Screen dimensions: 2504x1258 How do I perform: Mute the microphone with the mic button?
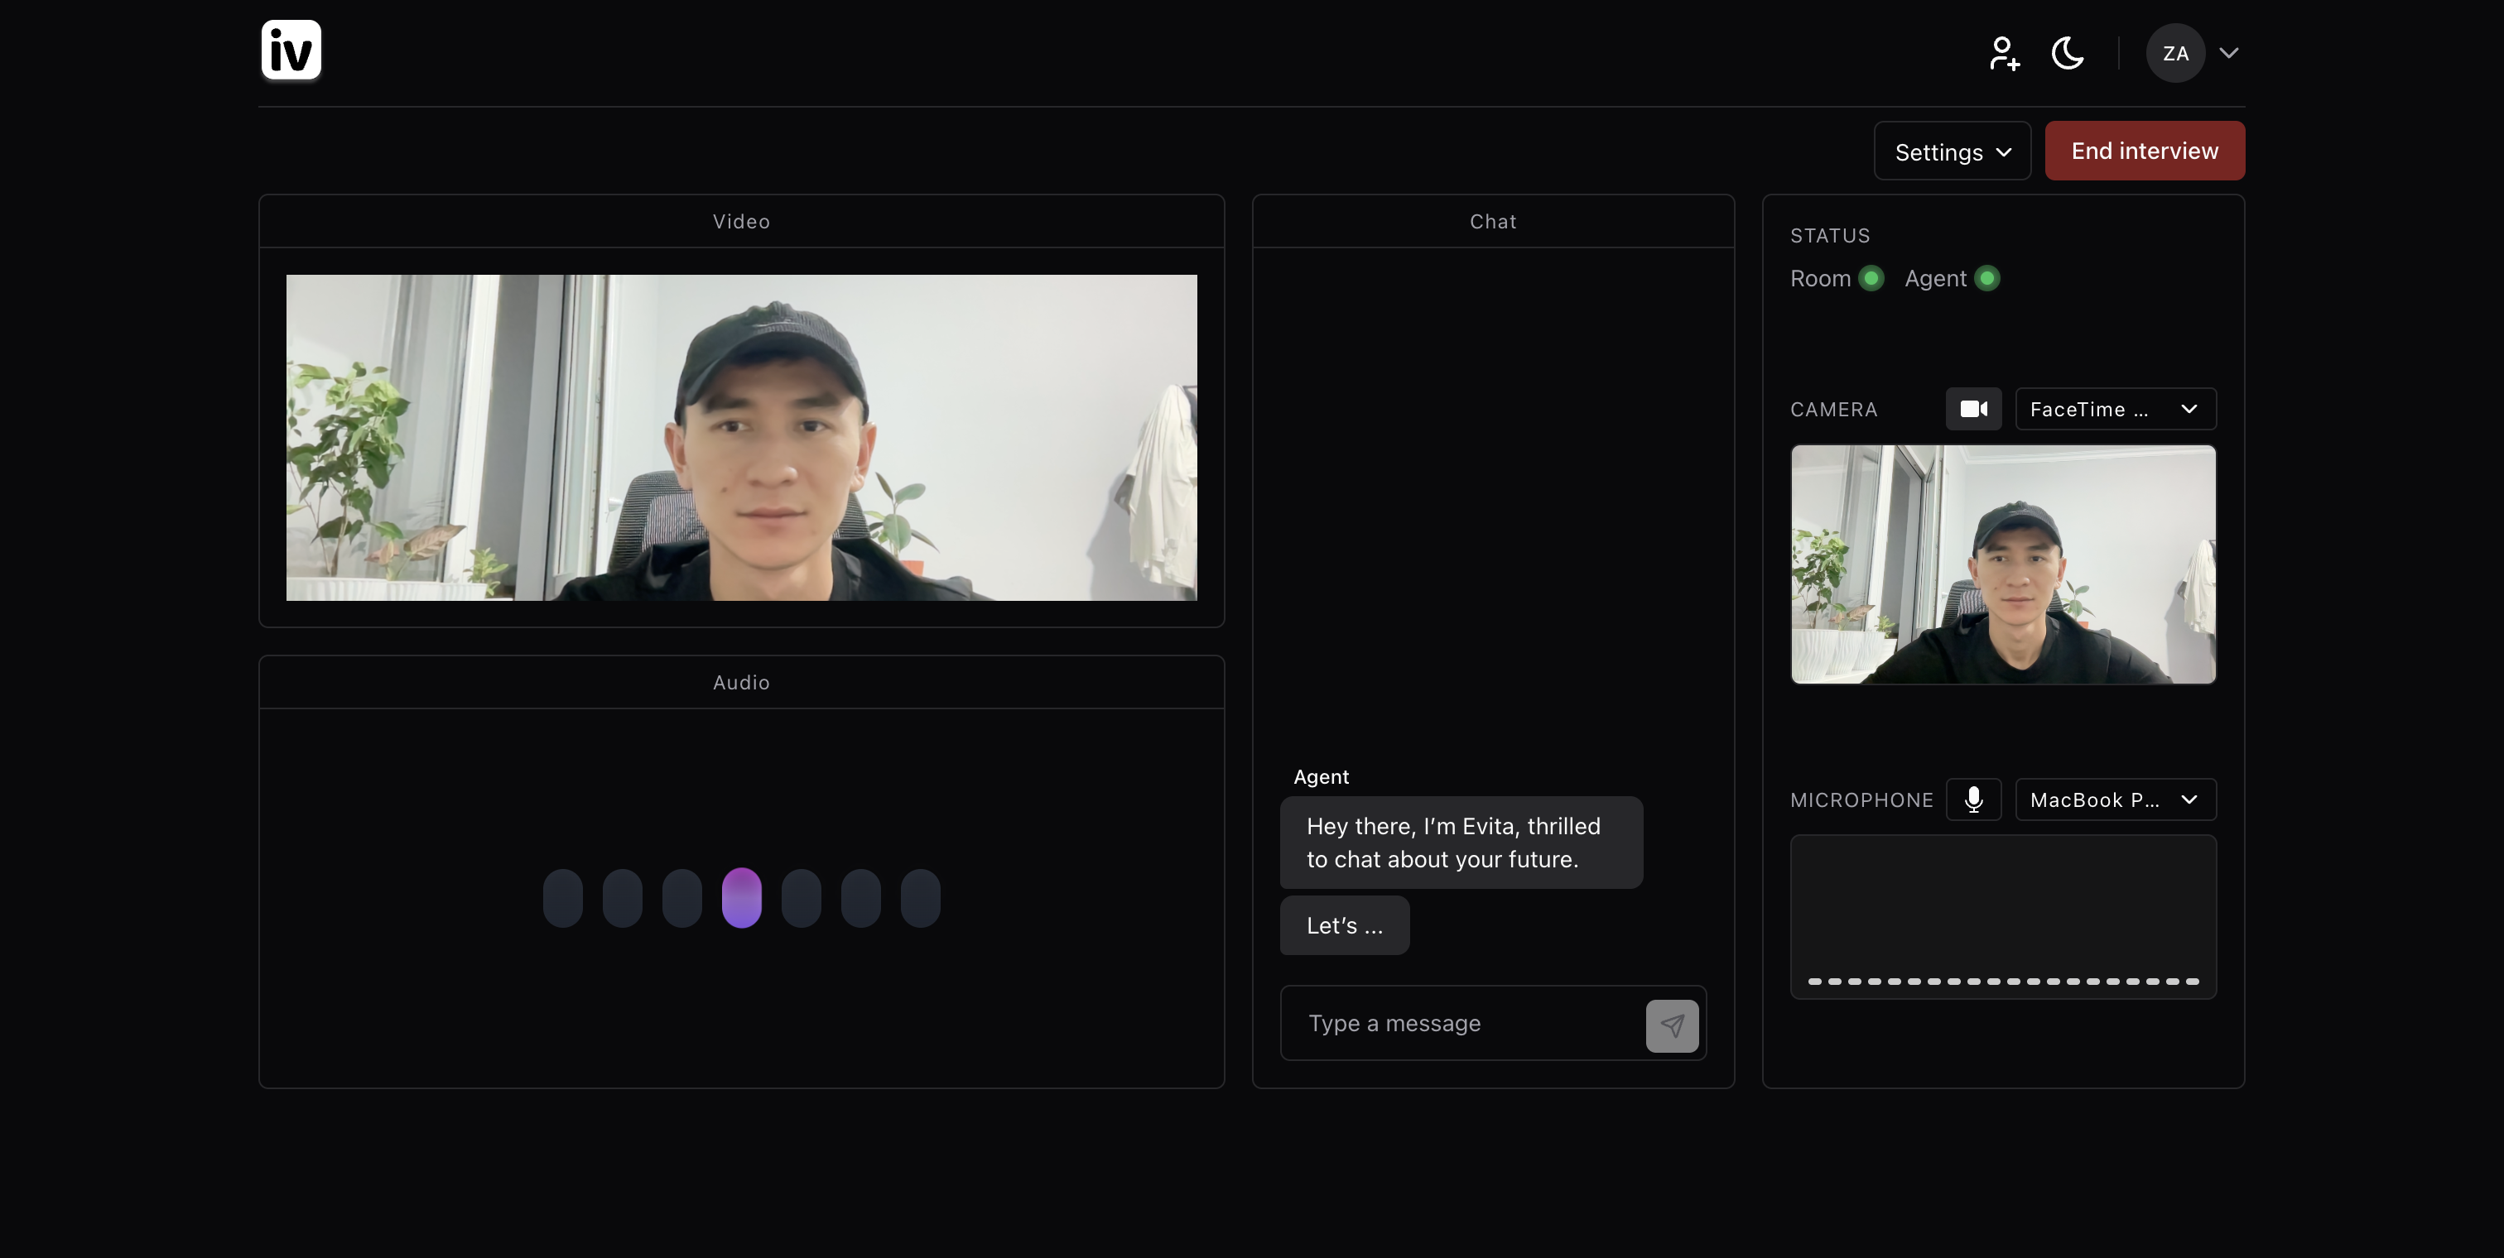[1972, 799]
